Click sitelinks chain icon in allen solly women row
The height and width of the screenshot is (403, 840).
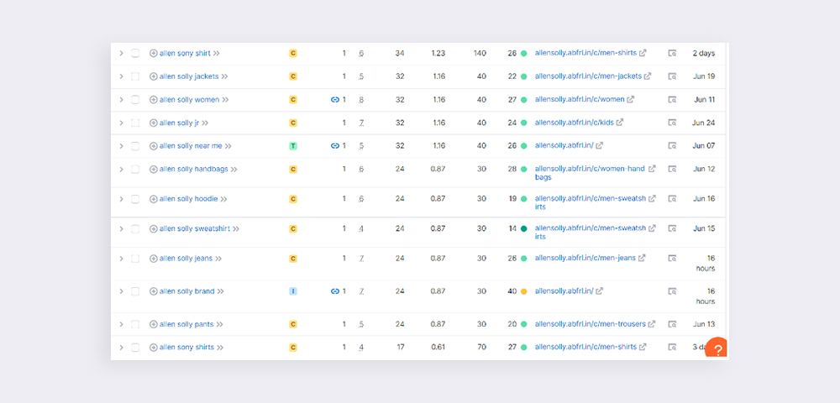[x=335, y=100]
